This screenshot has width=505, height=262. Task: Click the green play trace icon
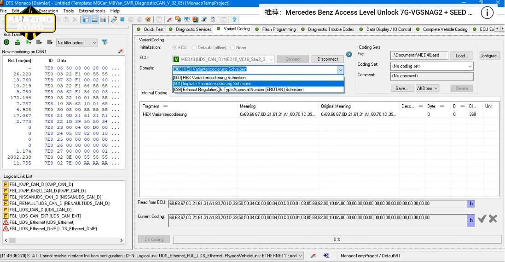pos(29,42)
